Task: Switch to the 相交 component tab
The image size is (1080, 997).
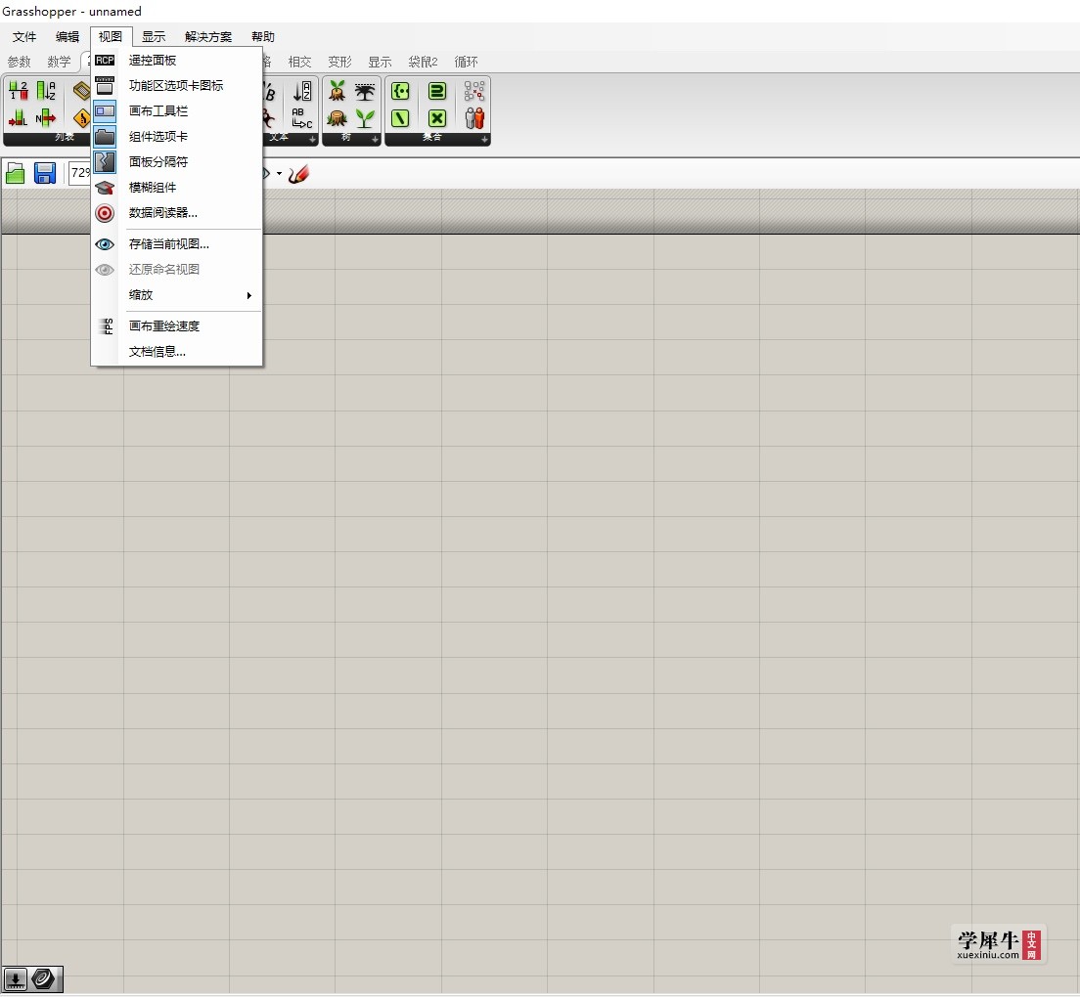Action: pyautogui.click(x=299, y=62)
